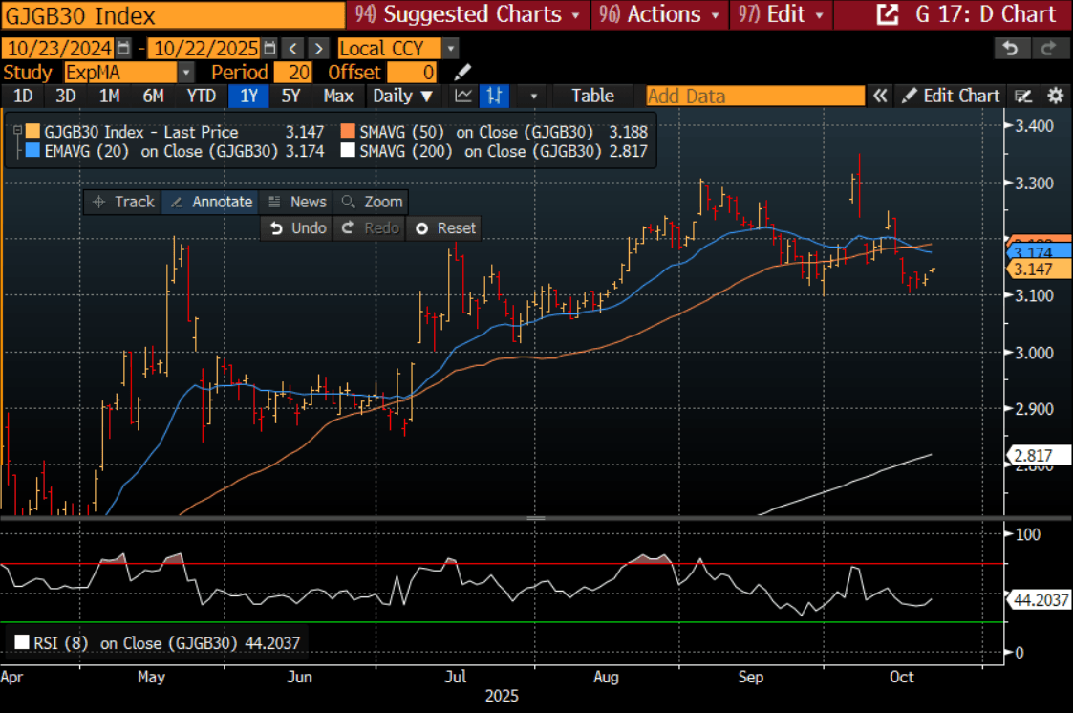Screen dimensions: 1073x713
Task: Expand the Daily periodicity dropdown
Action: pyautogui.click(x=403, y=96)
